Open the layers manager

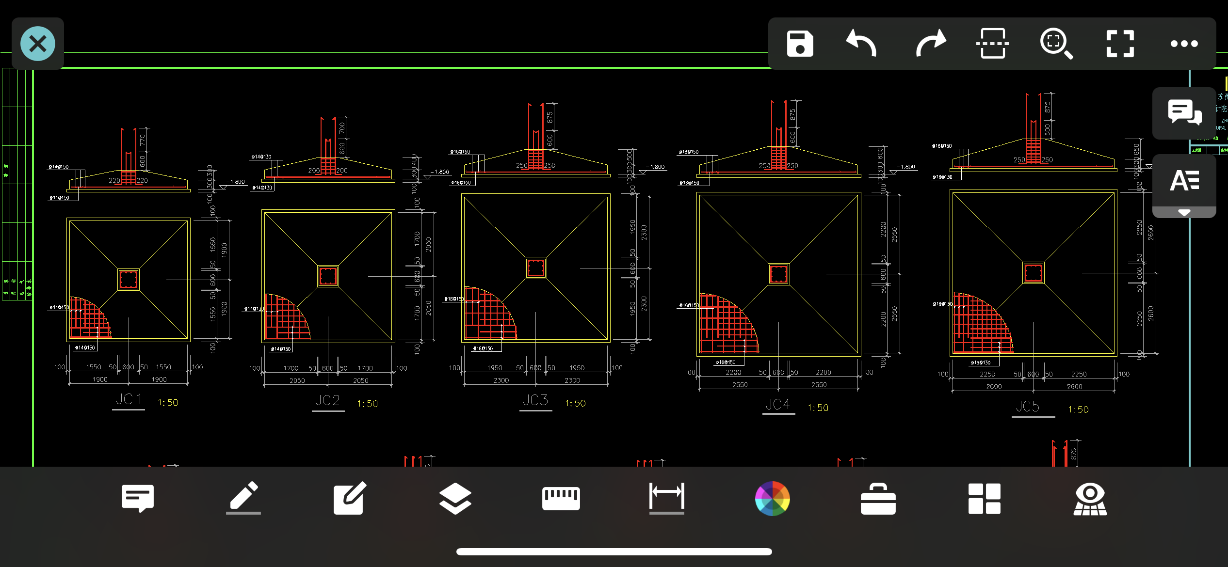point(455,498)
